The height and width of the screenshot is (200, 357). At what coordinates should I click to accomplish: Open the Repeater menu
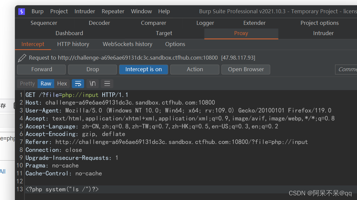(113, 11)
